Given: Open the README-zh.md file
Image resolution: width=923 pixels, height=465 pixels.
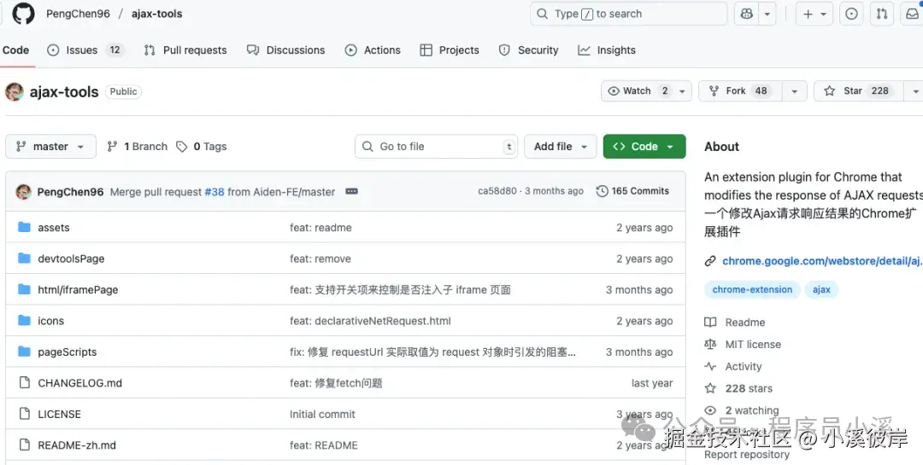Looking at the screenshot, I should click(x=77, y=445).
